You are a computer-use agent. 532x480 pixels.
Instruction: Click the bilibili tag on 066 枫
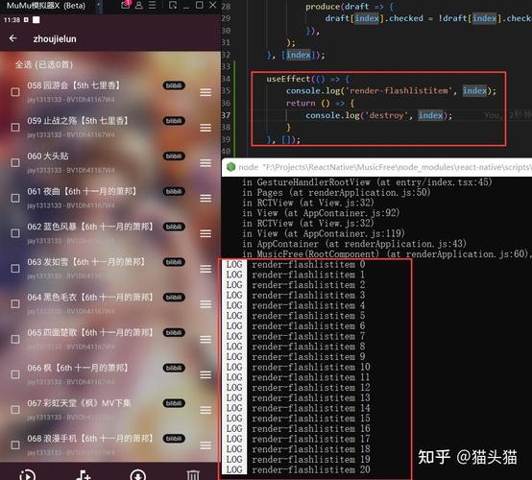pyautogui.click(x=174, y=368)
